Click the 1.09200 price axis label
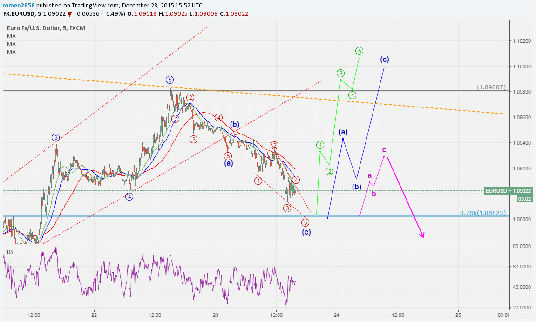 [x=522, y=168]
